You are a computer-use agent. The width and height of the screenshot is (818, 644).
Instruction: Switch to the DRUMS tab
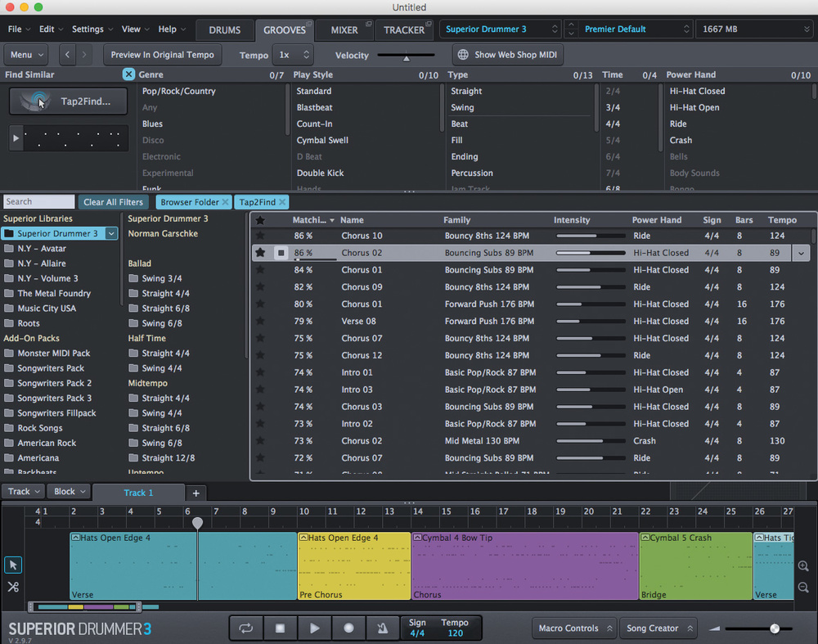(x=225, y=29)
